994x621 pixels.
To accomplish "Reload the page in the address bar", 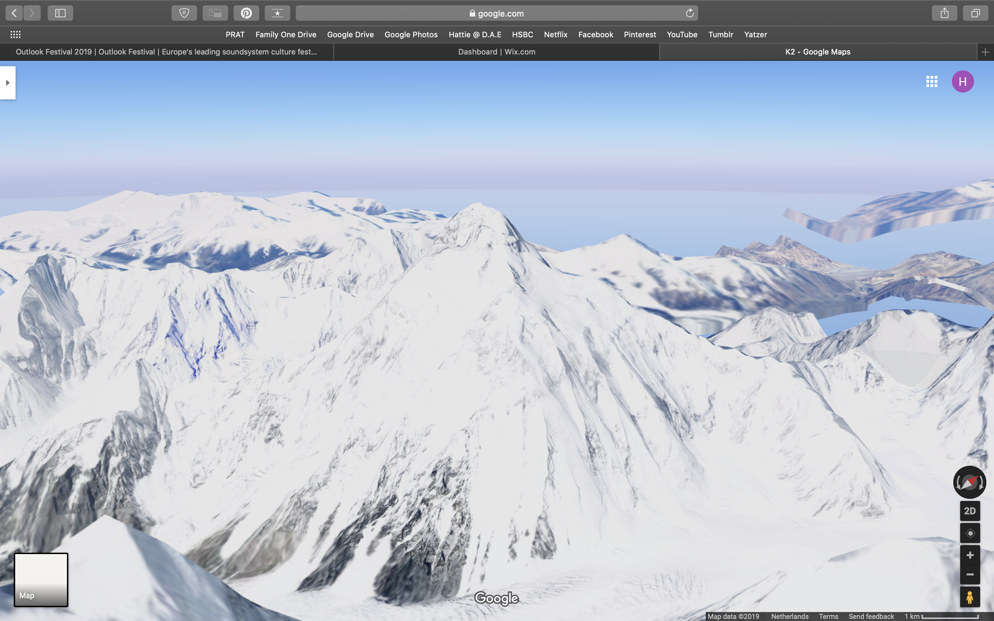I will pyautogui.click(x=690, y=13).
